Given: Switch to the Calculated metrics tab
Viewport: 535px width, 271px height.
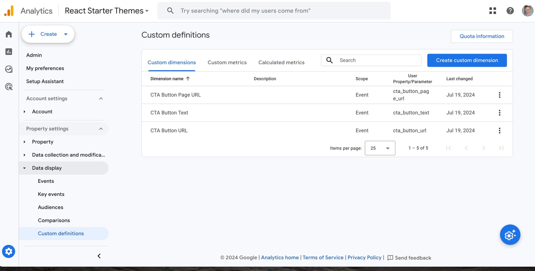Looking at the screenshot, I should coord(281,62).
